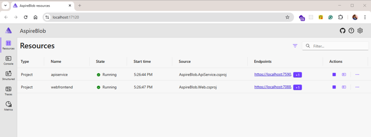Open https://localhost:7088 endpoint link
Screen dimensions: 371x137
[272, 87]
